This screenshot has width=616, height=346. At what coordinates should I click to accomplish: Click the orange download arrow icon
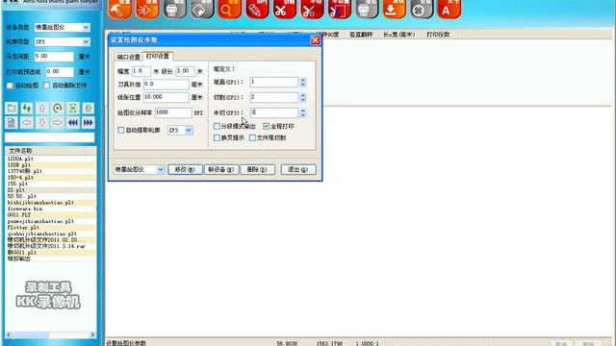[394, 9]
